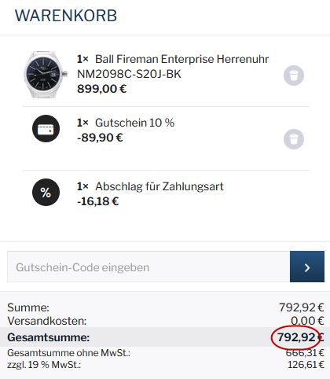
Task: Click the circled Gesamtsumme 792,92 € amount
Action: pos(301,337)
